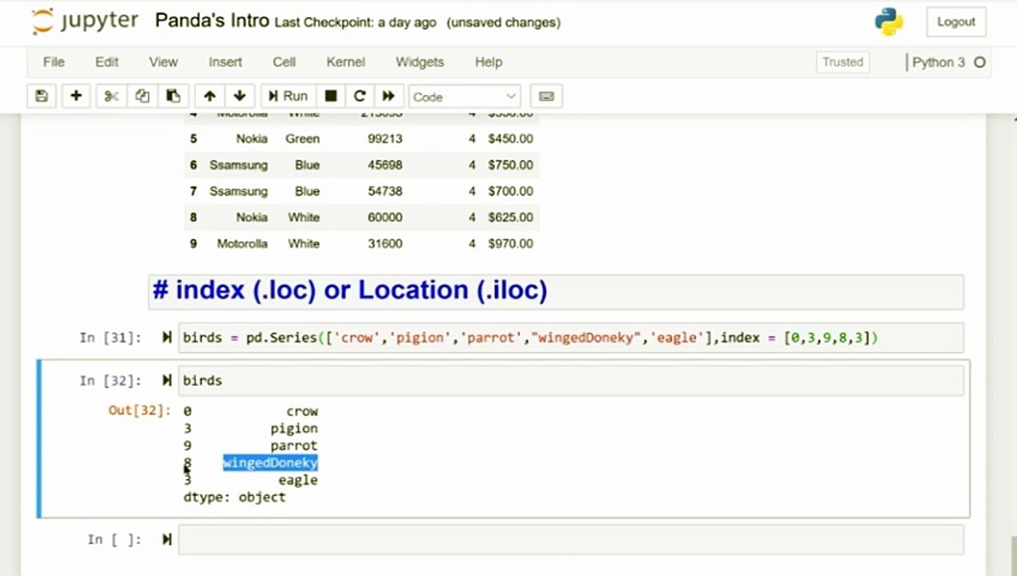Run the empty cell via its run icon
Viewport: 1017px width, 576px height.
pyautogui.click(x=167, y=539)
